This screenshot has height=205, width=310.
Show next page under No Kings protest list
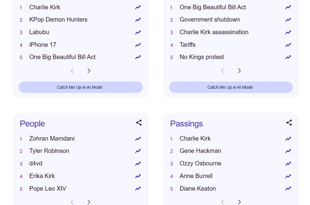239,71
